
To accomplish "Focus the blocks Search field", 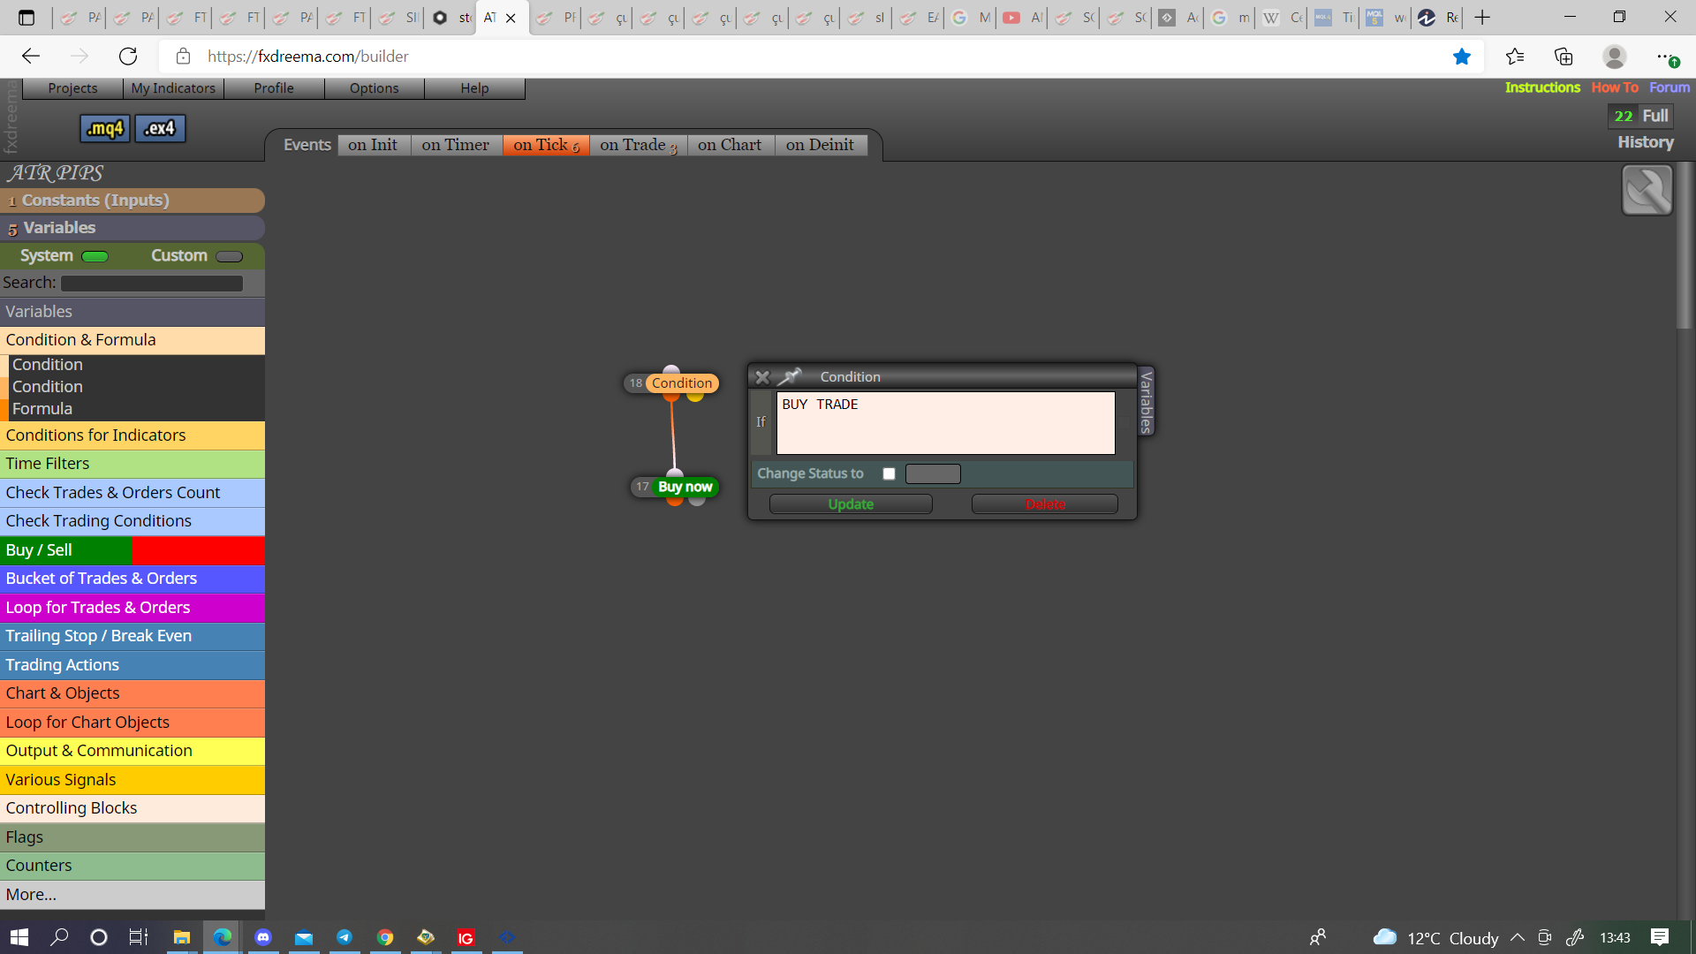I will pos(152,284).
